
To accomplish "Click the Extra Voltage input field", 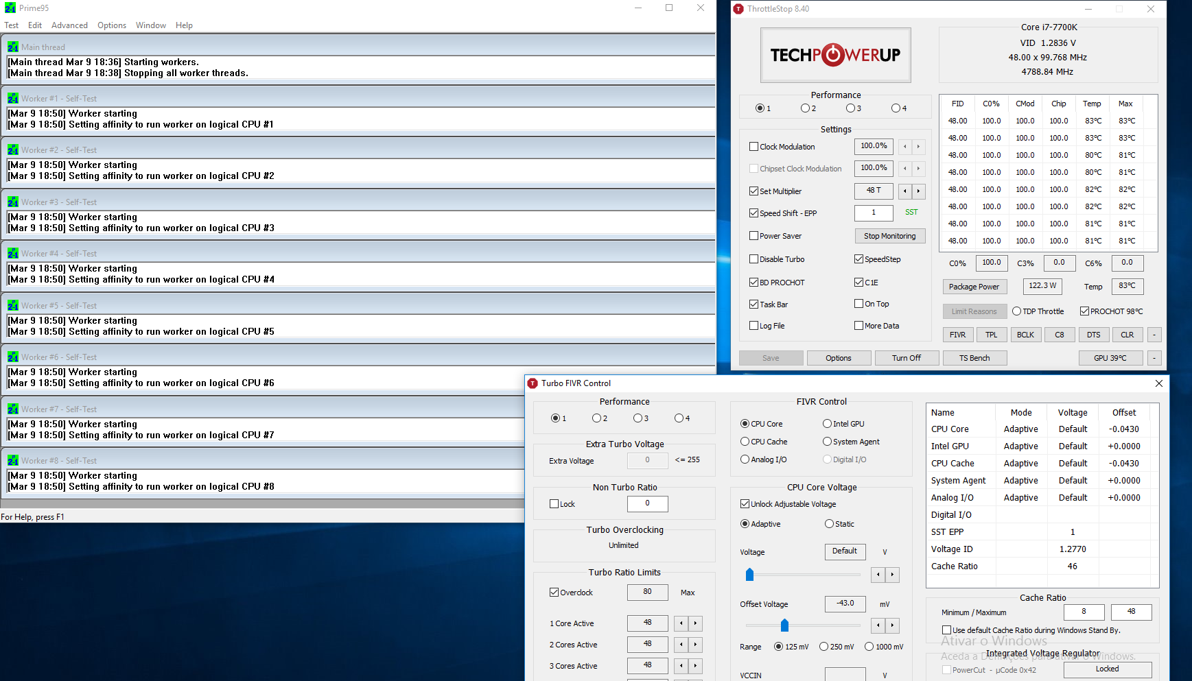I will 647,460.
